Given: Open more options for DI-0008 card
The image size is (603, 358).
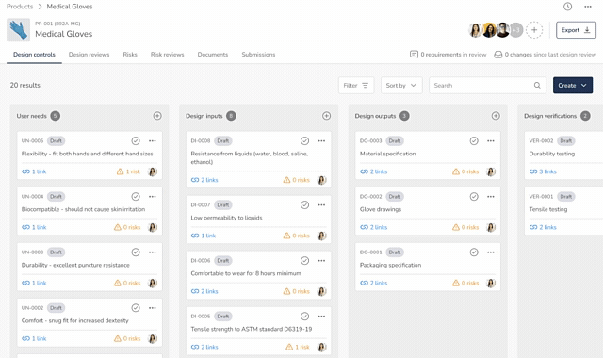Looking at the screenshot, I should (x=321, y=141).
